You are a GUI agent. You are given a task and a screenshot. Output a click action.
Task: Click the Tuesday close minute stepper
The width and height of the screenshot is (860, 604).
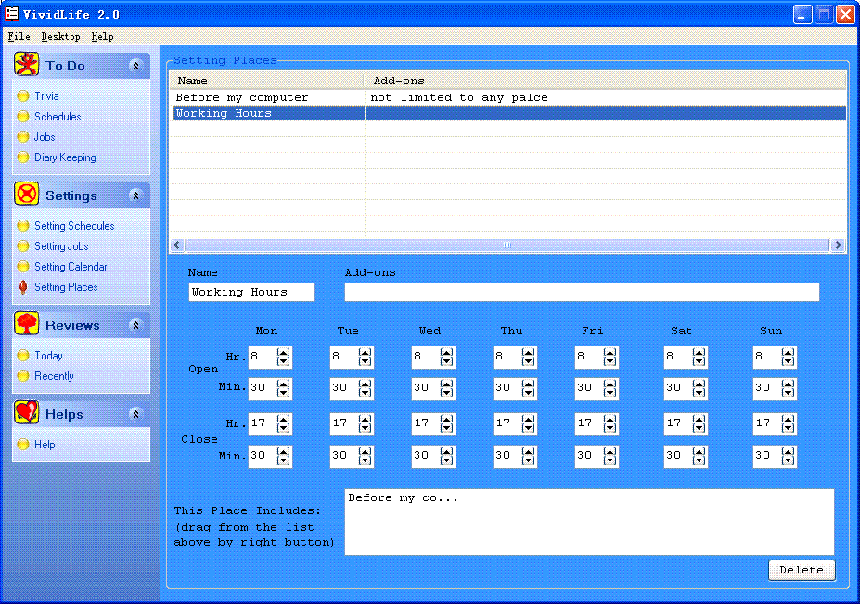[366, 456]
